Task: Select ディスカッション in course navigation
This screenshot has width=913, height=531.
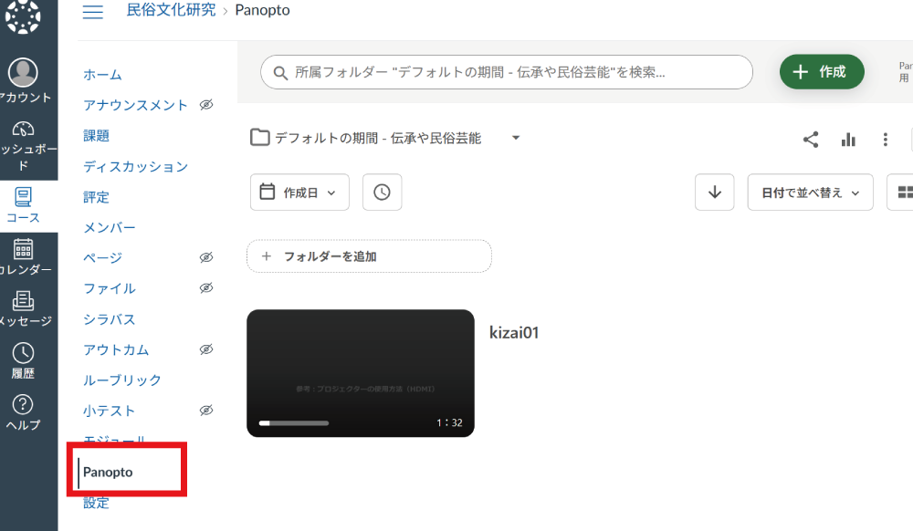Action: point(135,166)
